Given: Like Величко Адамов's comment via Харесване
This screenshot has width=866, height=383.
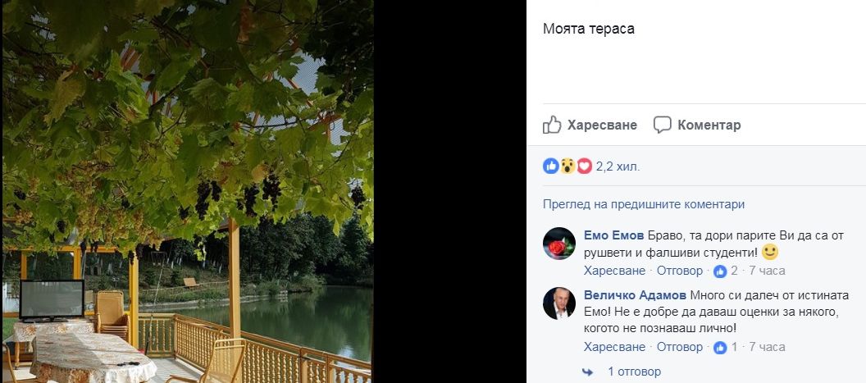Looking at the screenshot, I should (x=614, y=347).
